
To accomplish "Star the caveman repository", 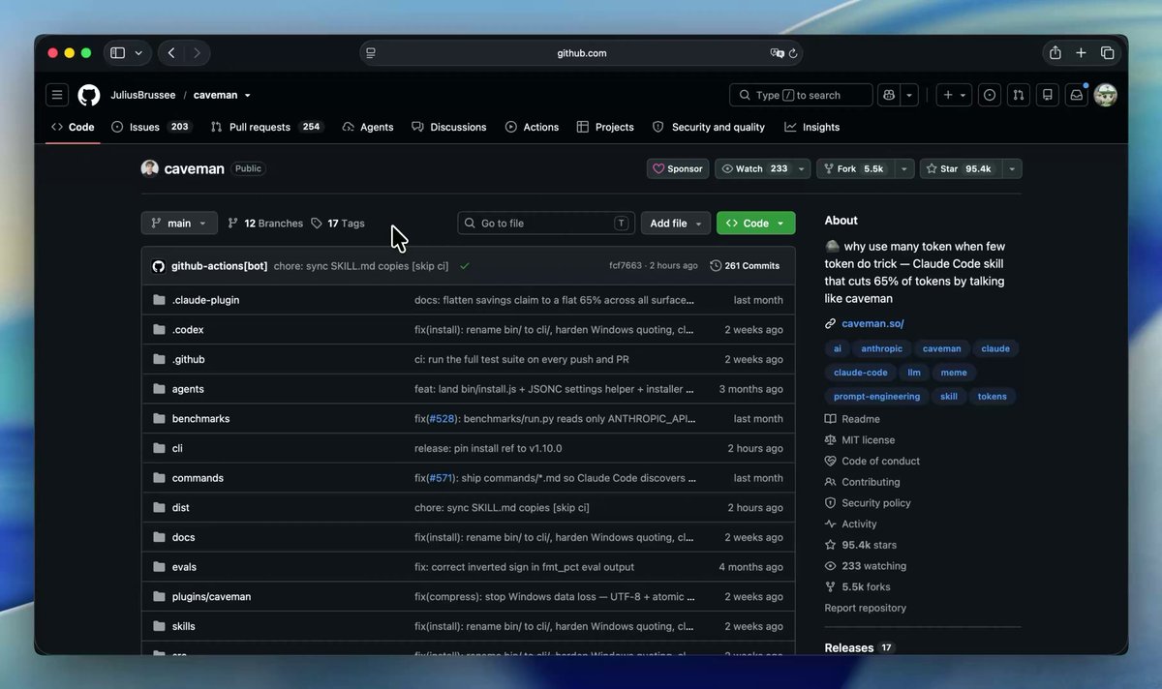I will [959, 168].
